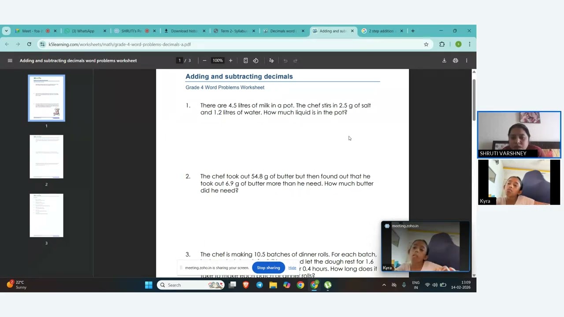Zoom out the PDF with minus icon
The image size is (564, 317).
(x=204, y=61)
